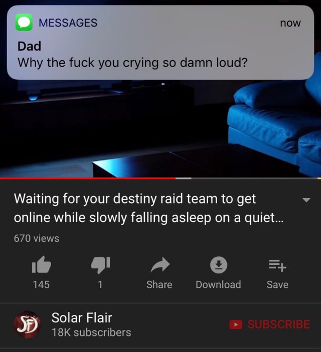This screenshot has width=321, height=352.
Task: Open the Solar Flair channel name
Action: (x=82, y=318)
